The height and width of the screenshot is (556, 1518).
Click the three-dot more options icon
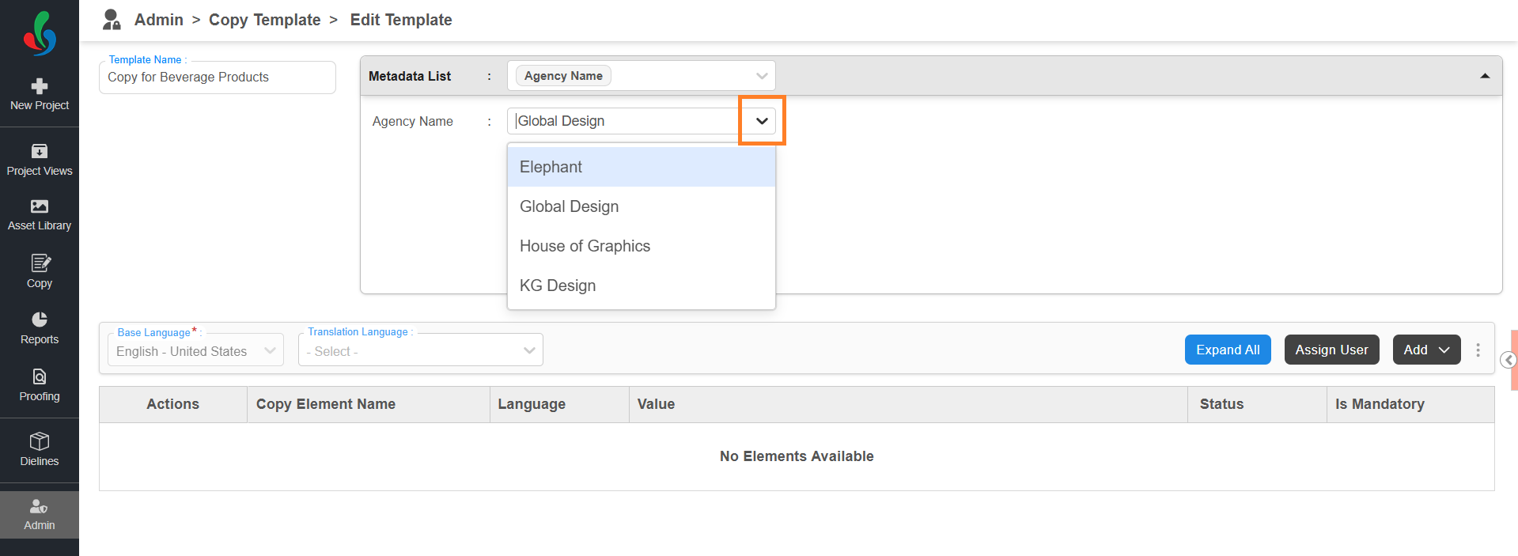[1478, 350]
